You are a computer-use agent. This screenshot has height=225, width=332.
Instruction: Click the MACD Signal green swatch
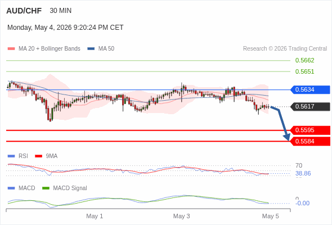(x=46, y=188)
